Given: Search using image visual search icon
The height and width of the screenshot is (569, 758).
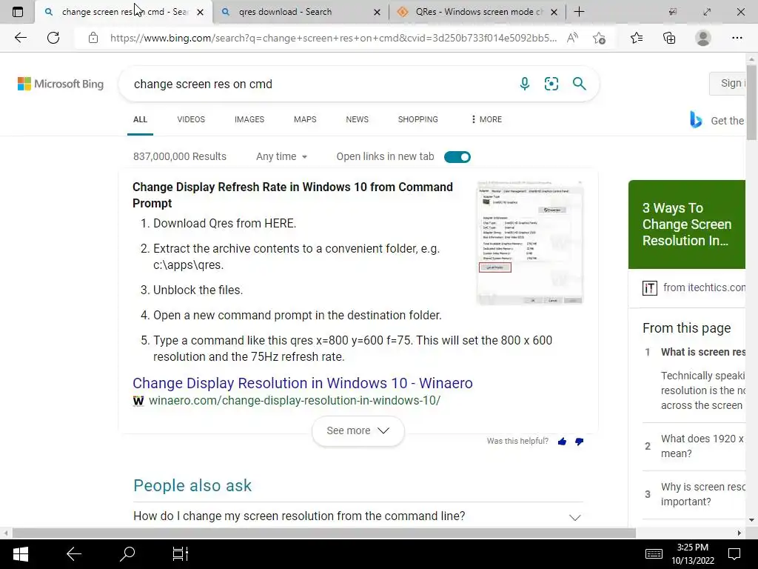Looking at the screenshot, I should click(x=551, y=84).
